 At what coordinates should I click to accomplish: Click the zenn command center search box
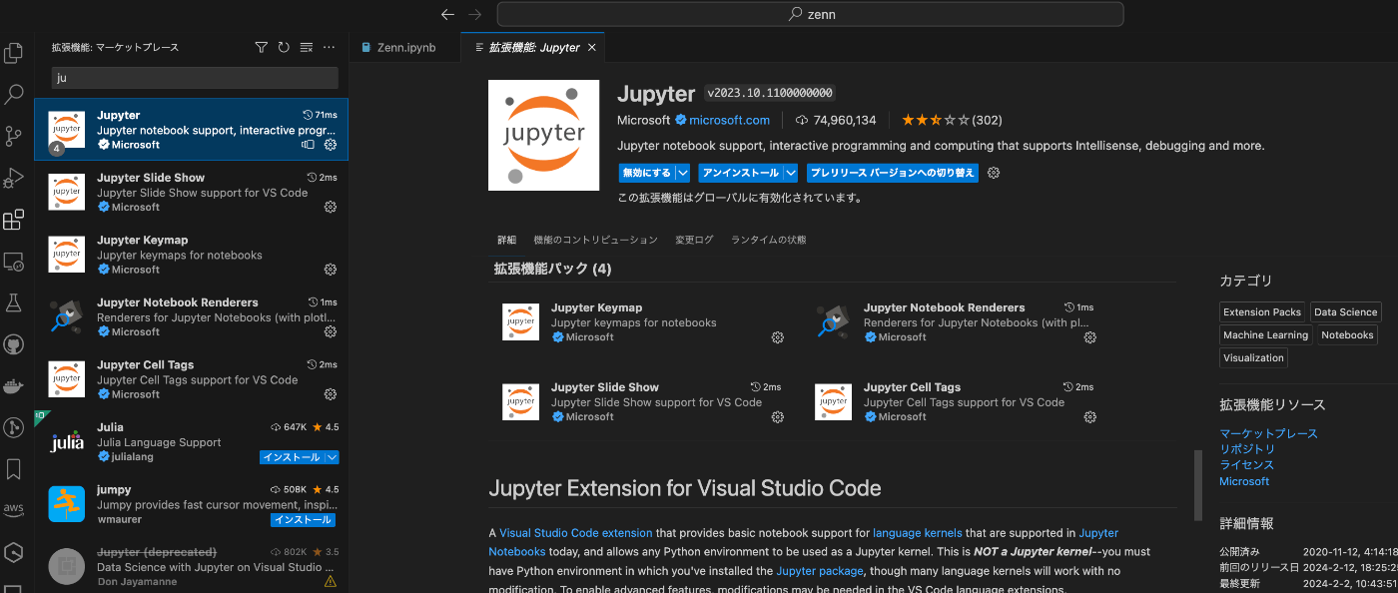[x=810, y=14]
